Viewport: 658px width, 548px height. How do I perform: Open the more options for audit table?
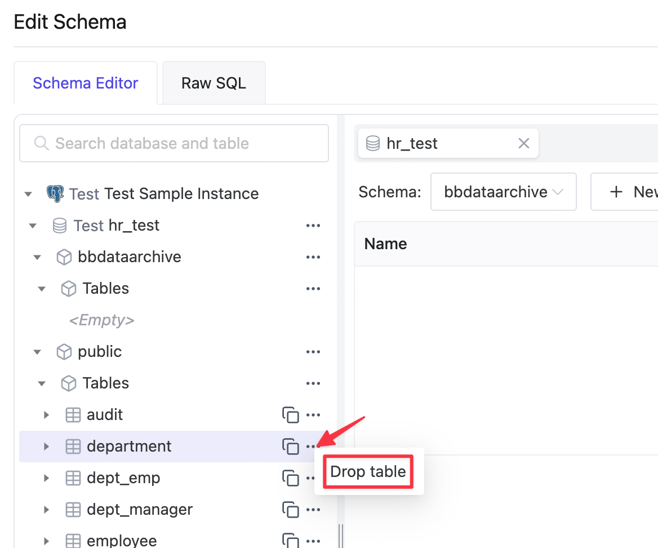click(x=313, y=415)
